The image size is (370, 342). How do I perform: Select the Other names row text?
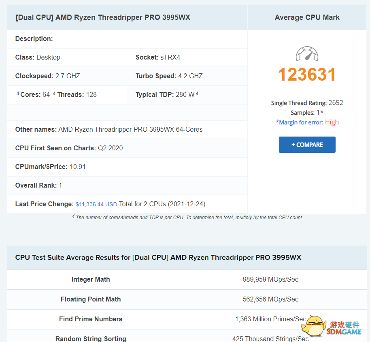point(109,129)
